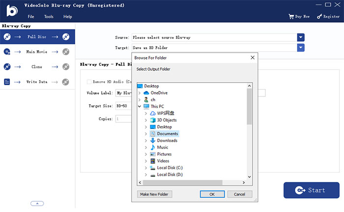Open the File menu
The image size is (344, 212).
click(x=31, y=17)
